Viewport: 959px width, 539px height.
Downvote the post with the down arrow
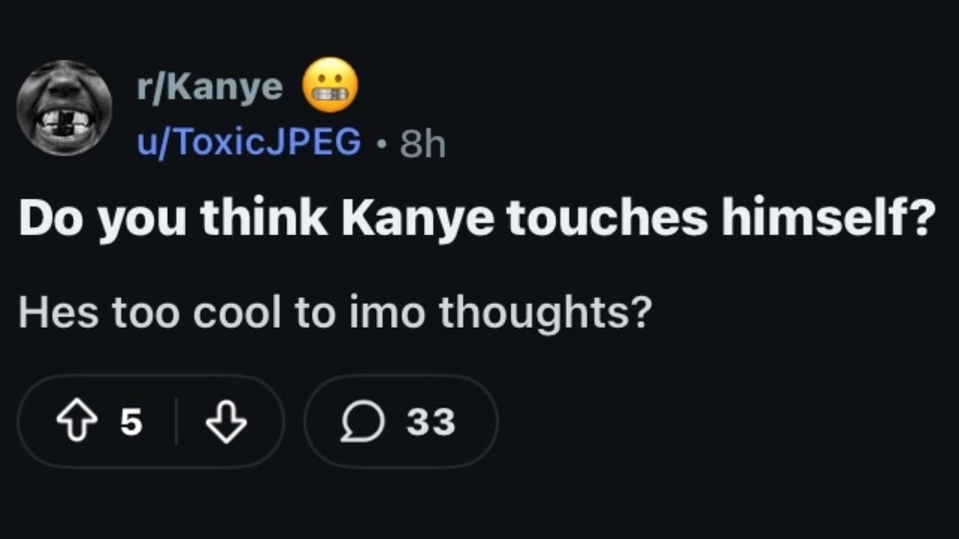pyautogui.click(x=226, y=423)
